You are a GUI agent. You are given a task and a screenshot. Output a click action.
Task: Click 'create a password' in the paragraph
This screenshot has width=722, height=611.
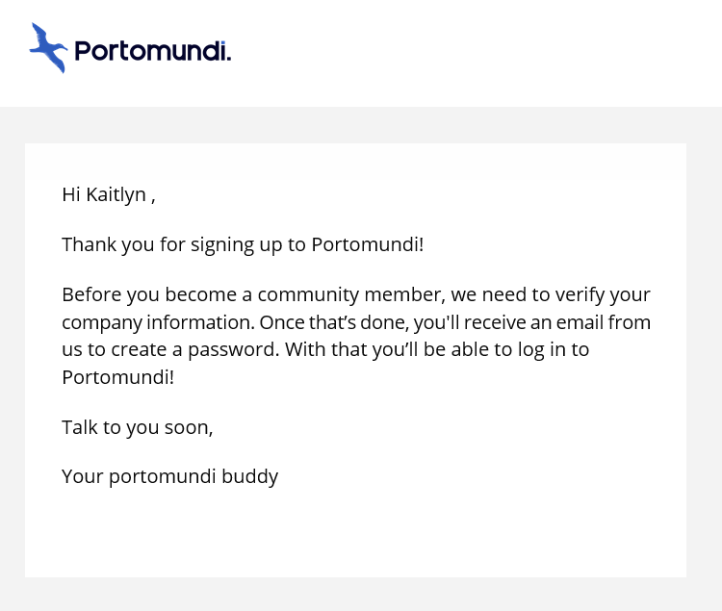coord(195,350)
